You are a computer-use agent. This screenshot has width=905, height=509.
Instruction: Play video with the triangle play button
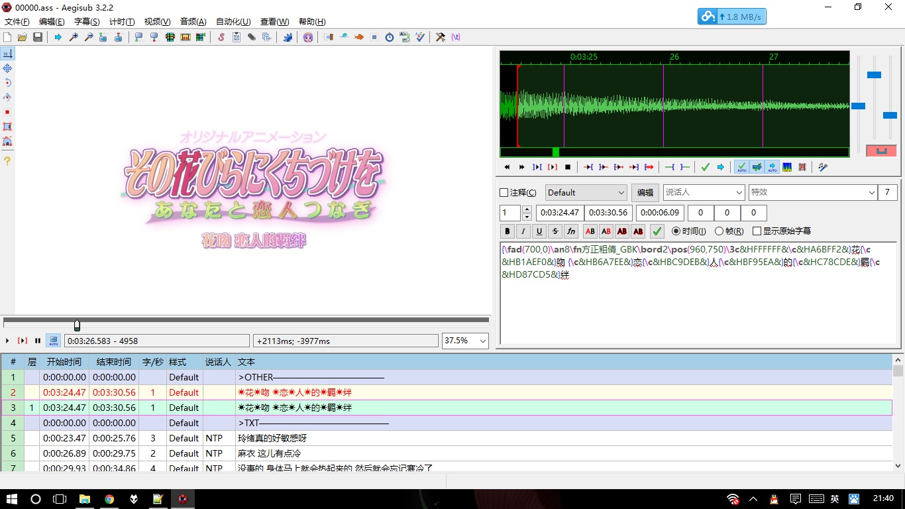click(8, 341)
